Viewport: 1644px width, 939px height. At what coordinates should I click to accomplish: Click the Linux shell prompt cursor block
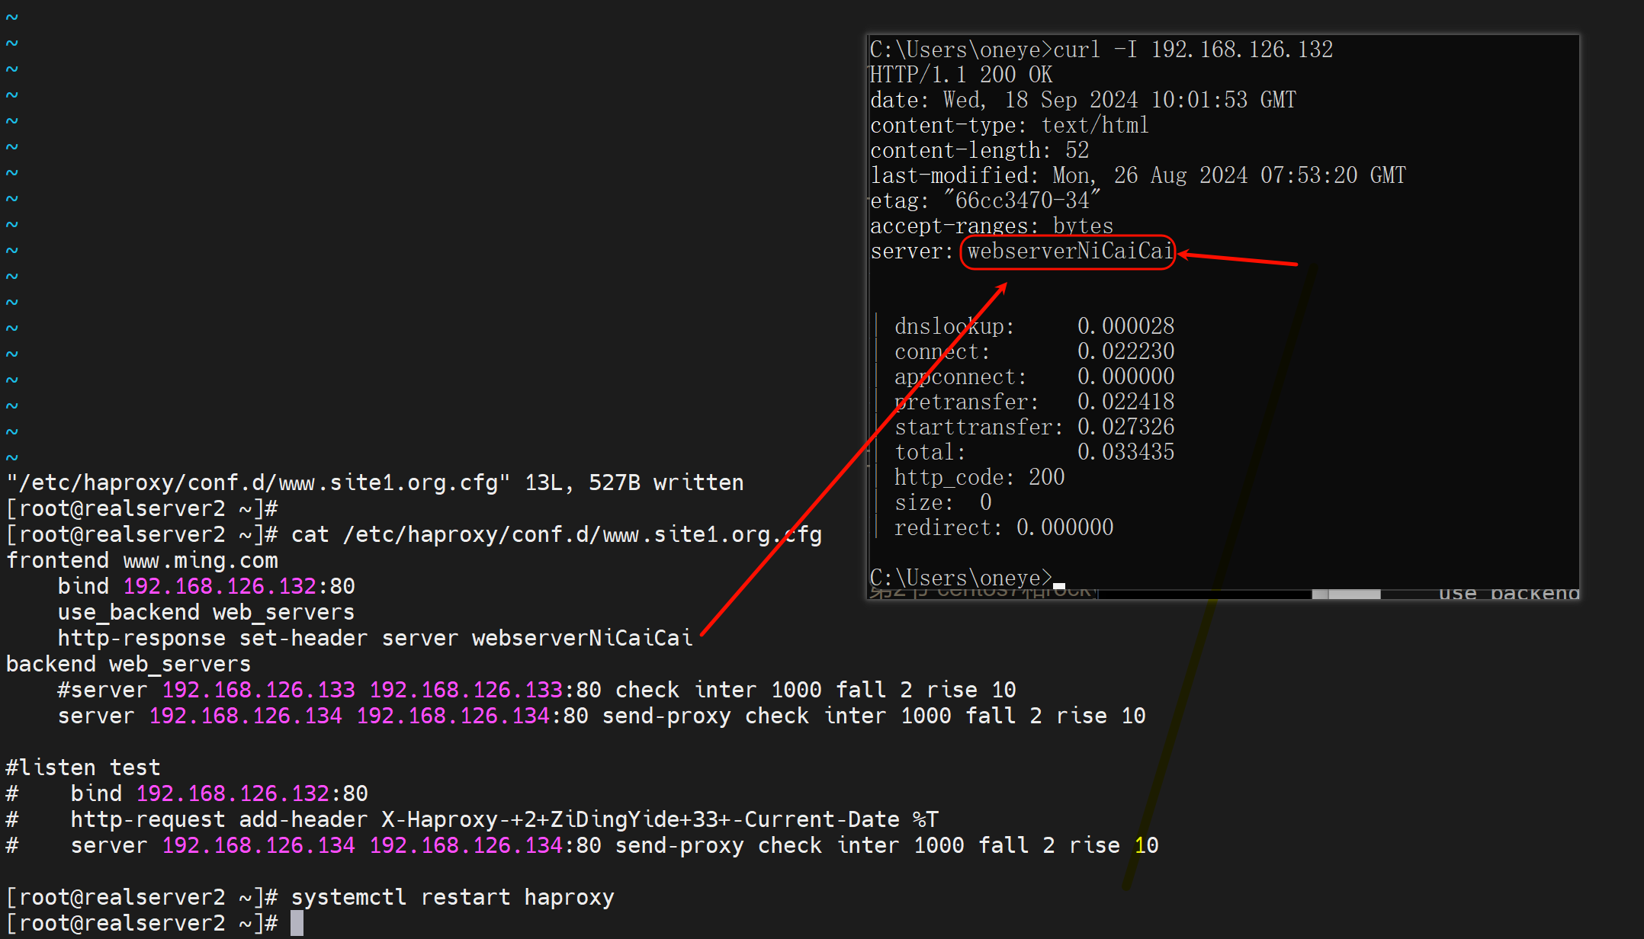pyautogui.click(x=297, y=923)
